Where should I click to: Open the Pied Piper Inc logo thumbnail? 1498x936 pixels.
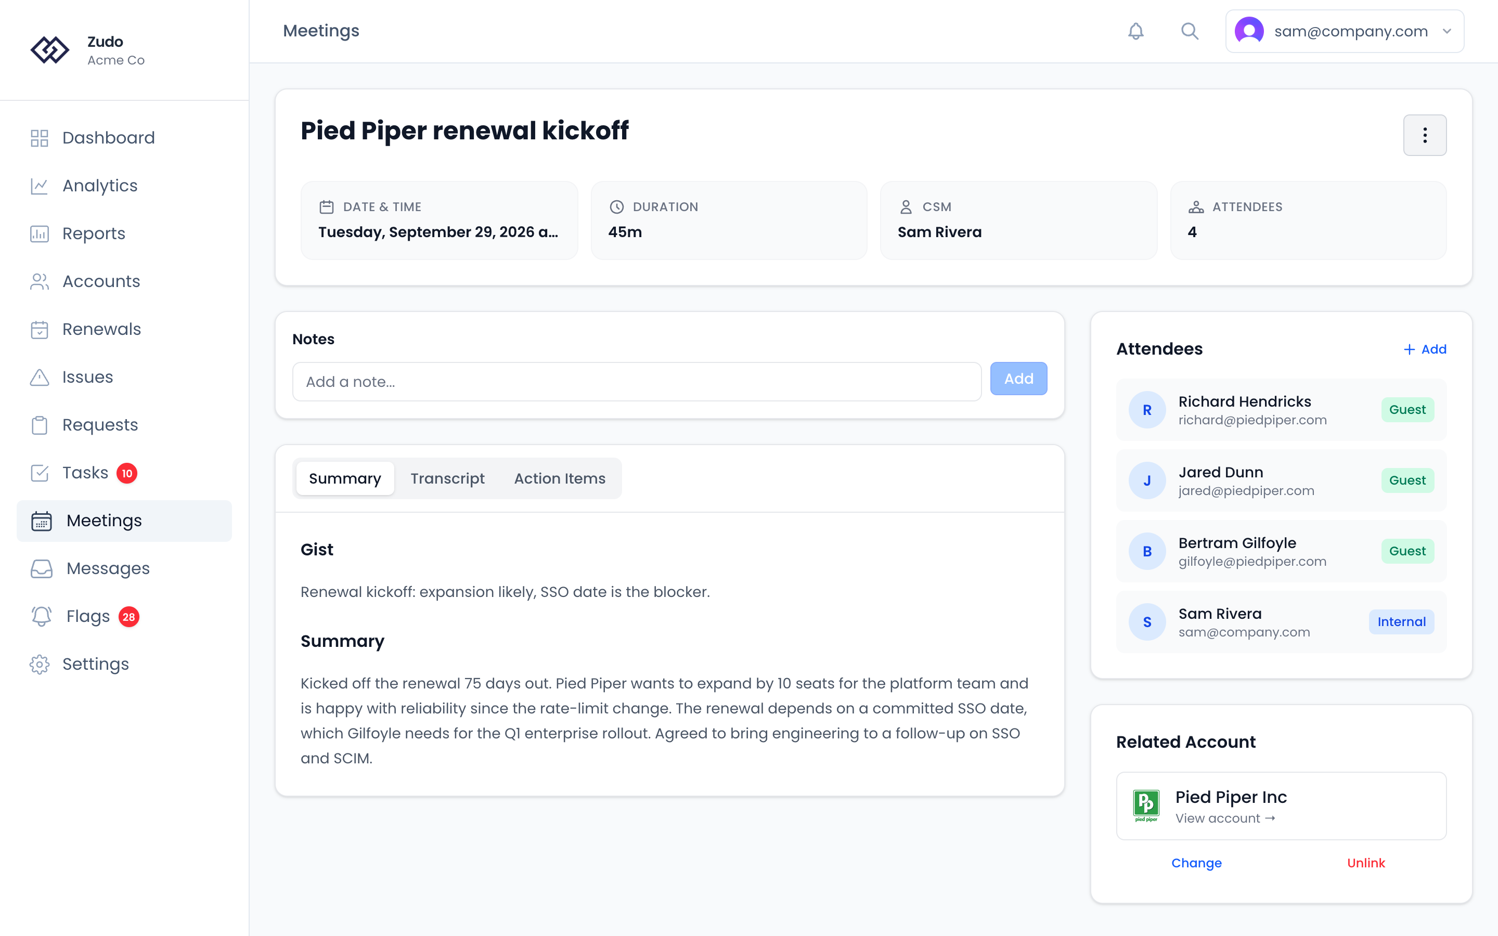coord(1146,805)
